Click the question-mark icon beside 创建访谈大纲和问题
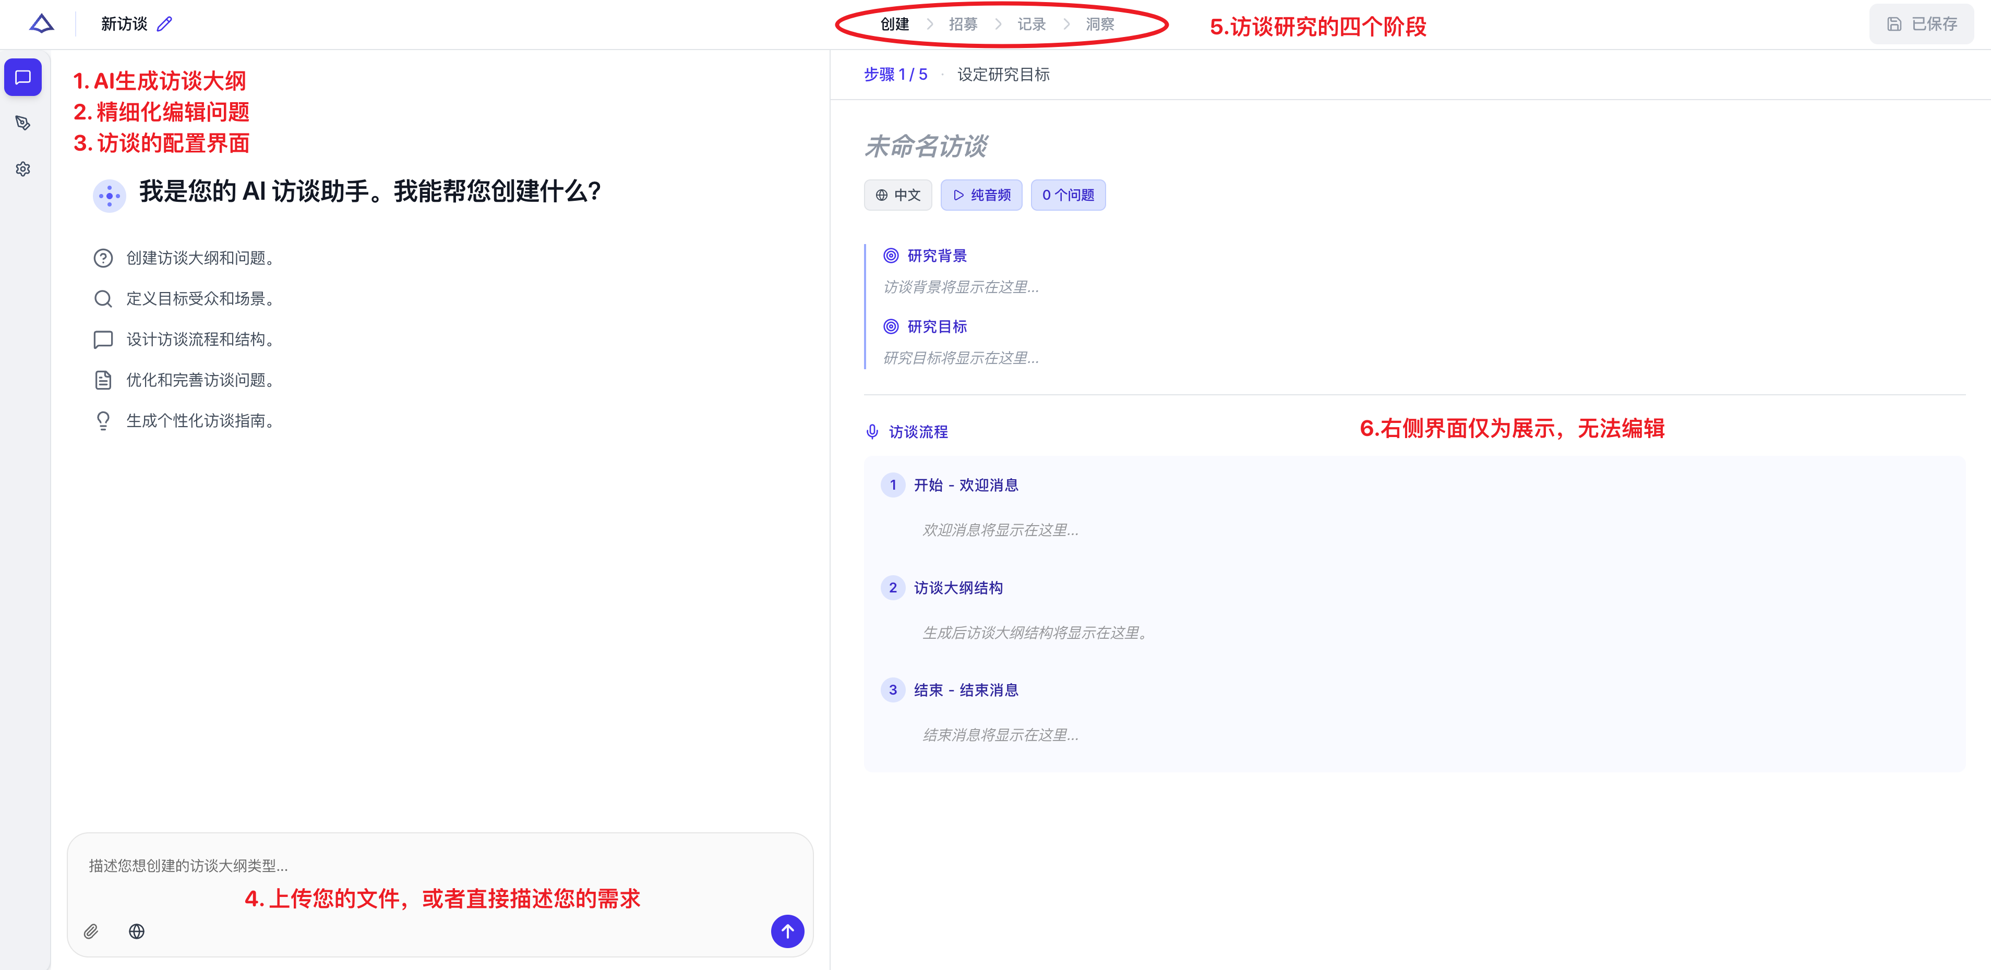Viewport: 1991px width, 970px height. click(104, 258)
